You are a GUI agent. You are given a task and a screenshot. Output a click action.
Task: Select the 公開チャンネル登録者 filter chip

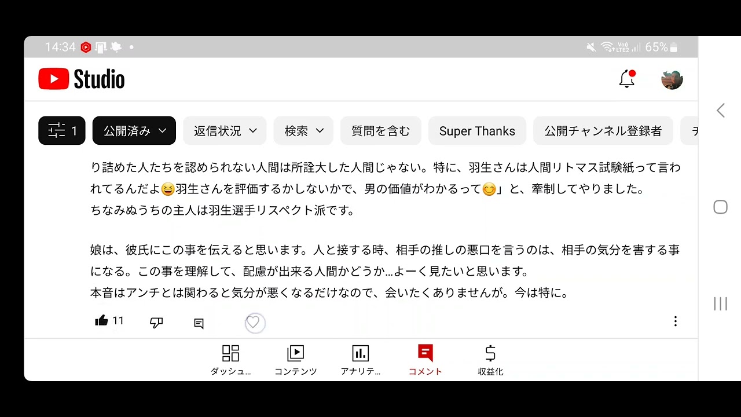coord(603,131)
